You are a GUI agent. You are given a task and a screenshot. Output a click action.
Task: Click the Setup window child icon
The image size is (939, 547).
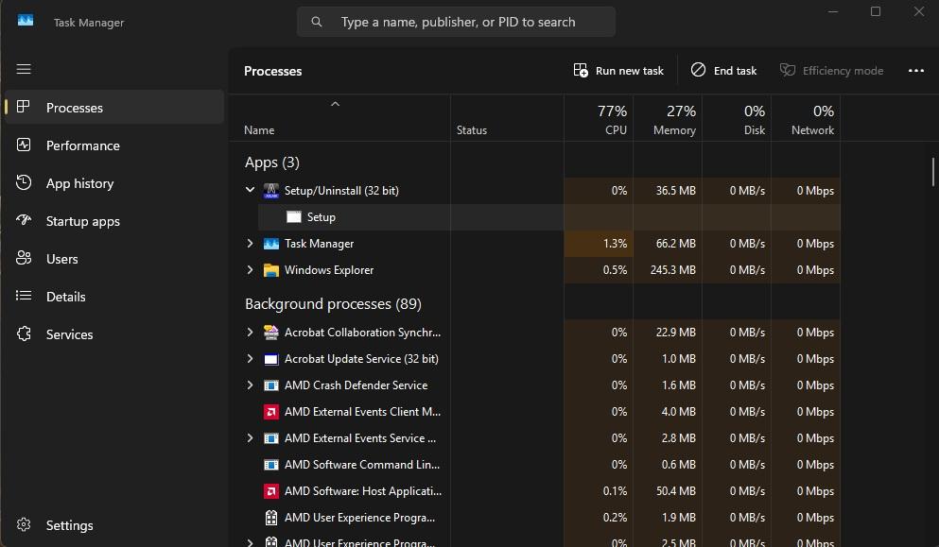pos(293,216)
